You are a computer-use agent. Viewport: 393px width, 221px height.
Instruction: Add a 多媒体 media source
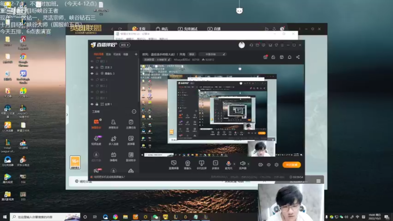click(215, 165)
